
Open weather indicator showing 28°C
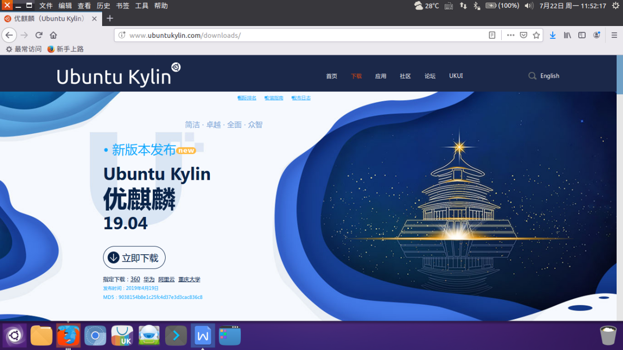(426, 6)
